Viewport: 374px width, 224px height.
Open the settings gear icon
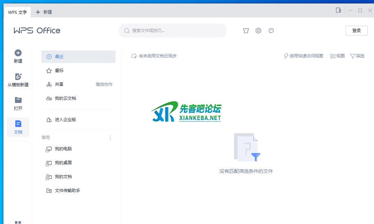pyautogui.click(x=258, y=31)
